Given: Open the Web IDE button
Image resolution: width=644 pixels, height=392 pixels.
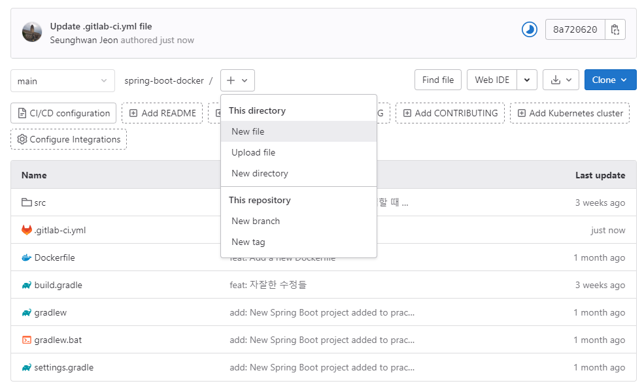Looking at the screenshot, I should point(492,80).
